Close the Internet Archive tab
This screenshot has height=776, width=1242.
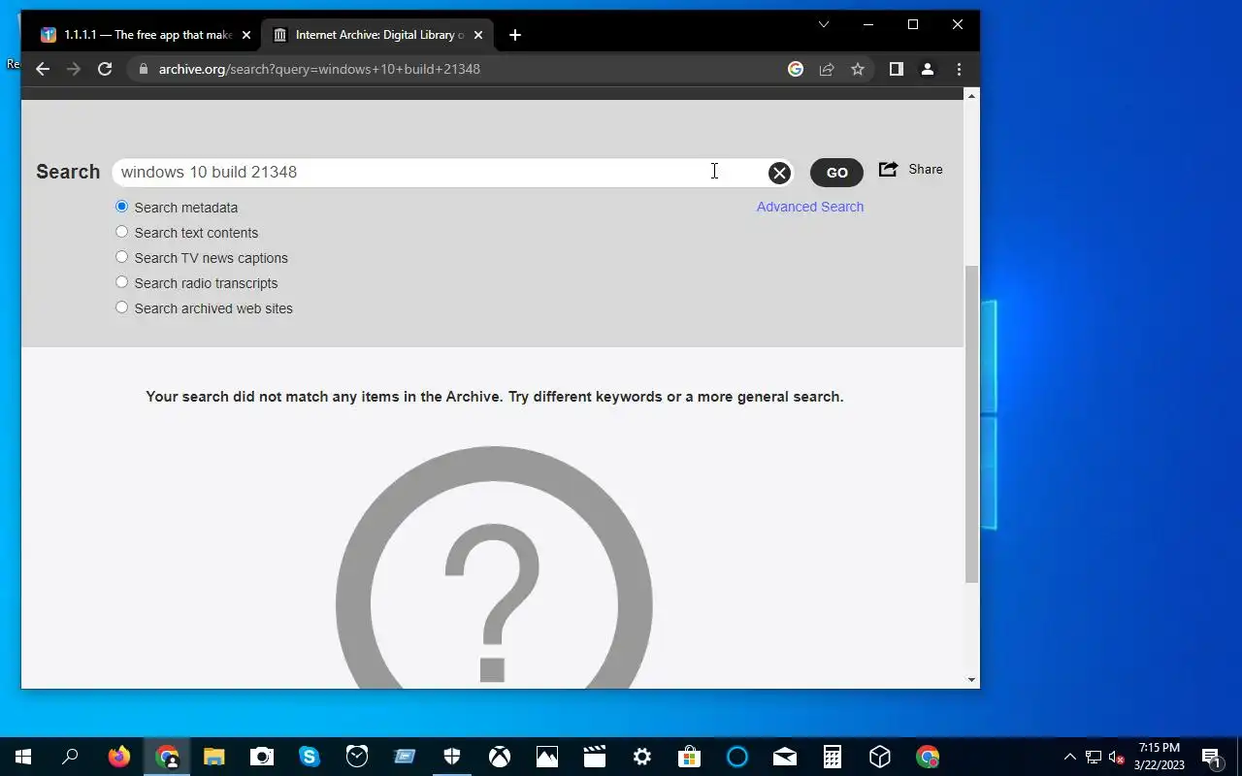[479, 35]
